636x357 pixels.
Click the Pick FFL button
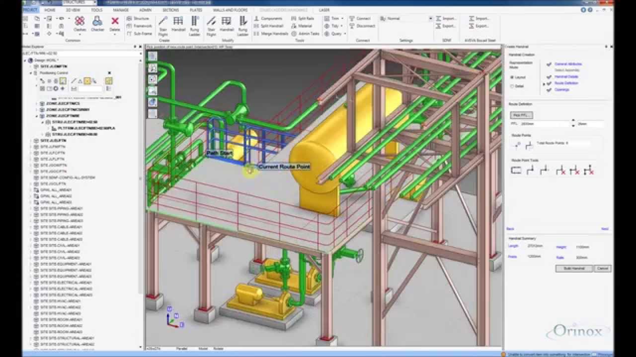[521, 115]
